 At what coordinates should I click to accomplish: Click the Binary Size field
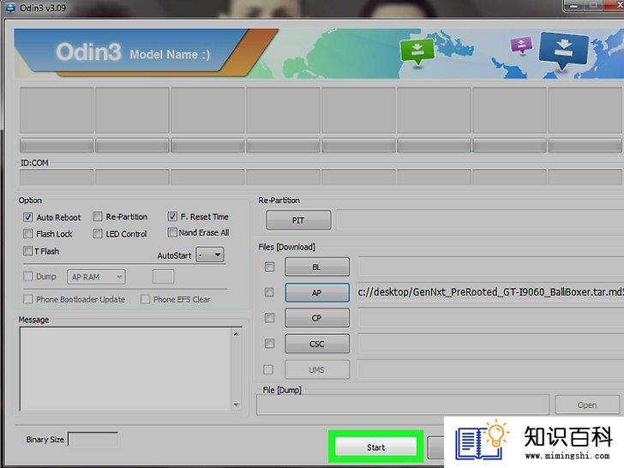pos(93,440)
